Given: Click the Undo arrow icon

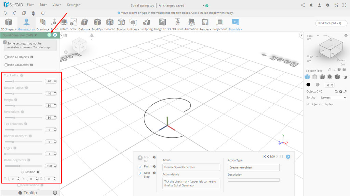Looking at the screenshot, I should (x=5, y=13).
